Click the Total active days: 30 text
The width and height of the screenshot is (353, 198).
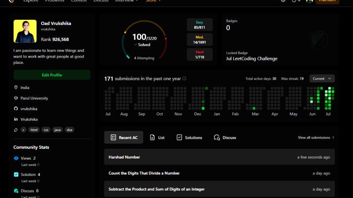pyautogui.click(x=261, y=79)
